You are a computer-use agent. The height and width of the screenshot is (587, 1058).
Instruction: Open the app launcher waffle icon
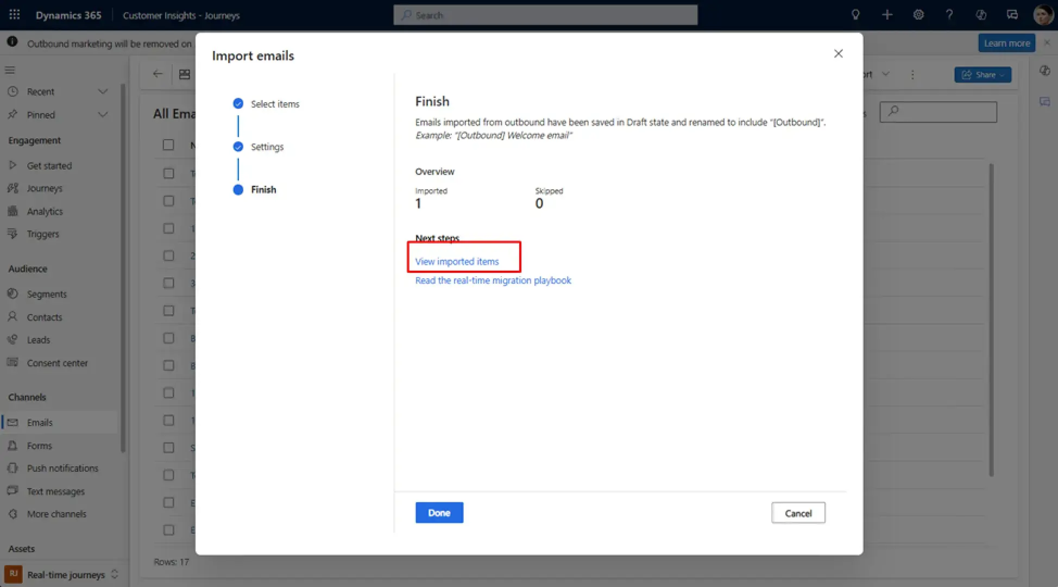click(15, 15)
